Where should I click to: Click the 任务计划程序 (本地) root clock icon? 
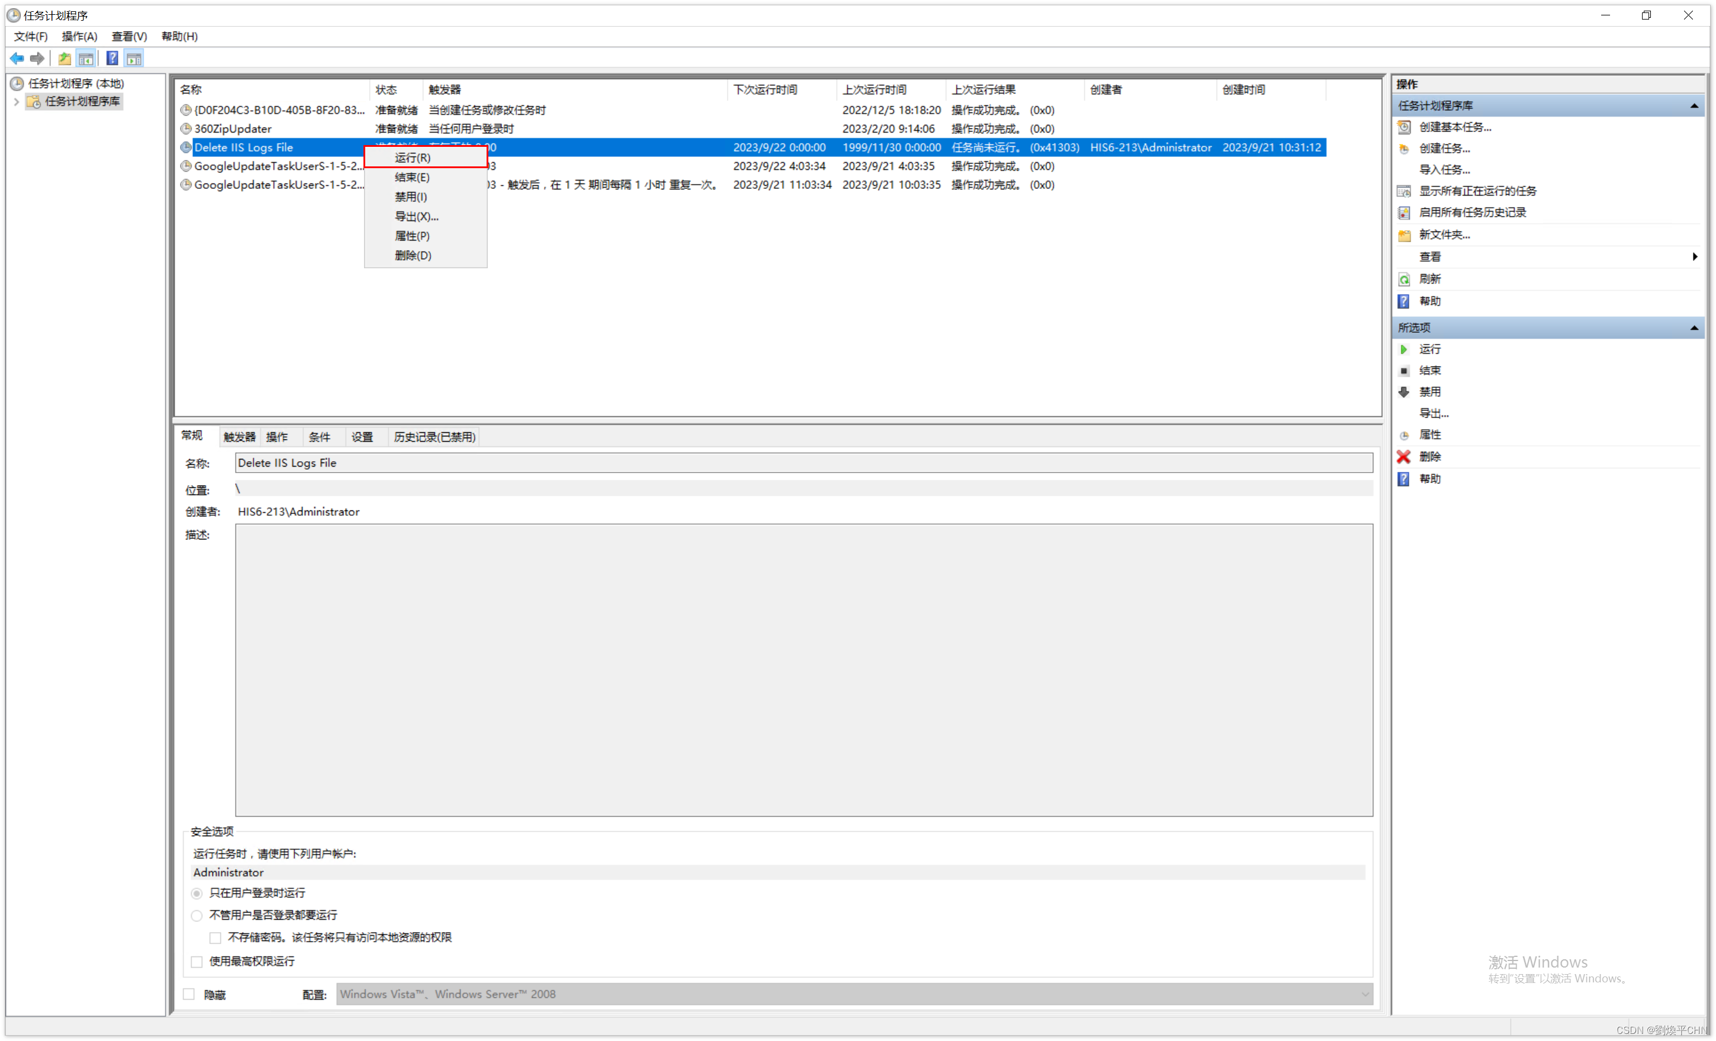pyautogui.click(x=17, y=83)
